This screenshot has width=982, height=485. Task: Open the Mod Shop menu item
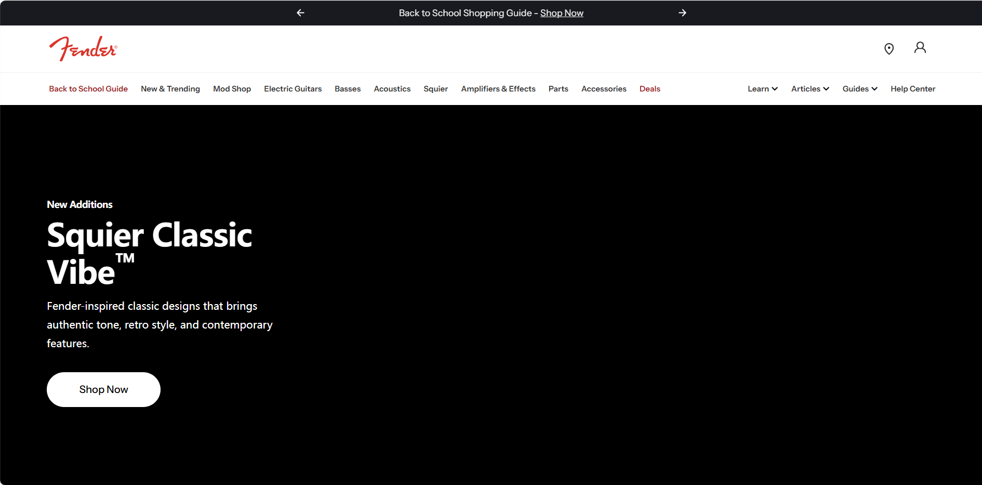232,89
